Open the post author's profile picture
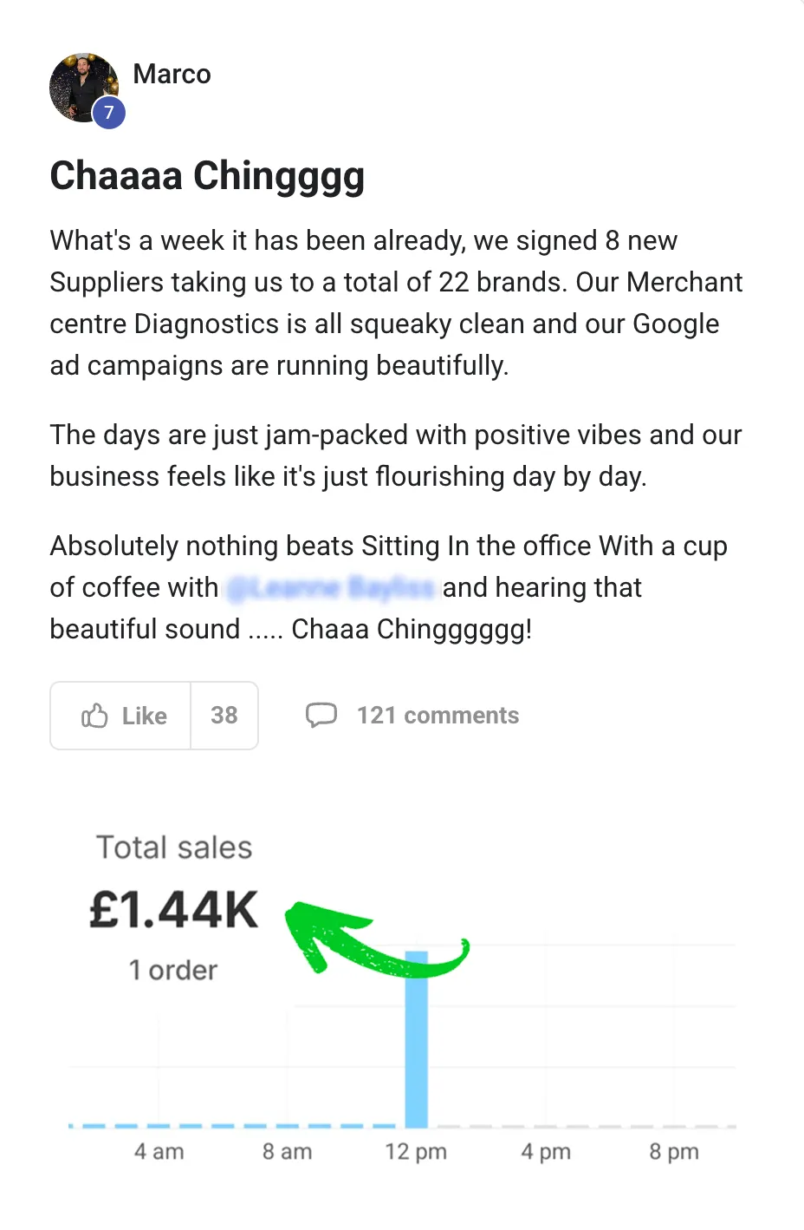 pos(81,87)
